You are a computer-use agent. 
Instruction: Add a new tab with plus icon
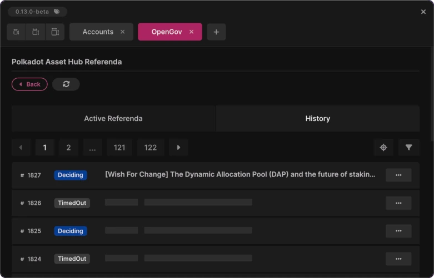click(x=216, y=32)
